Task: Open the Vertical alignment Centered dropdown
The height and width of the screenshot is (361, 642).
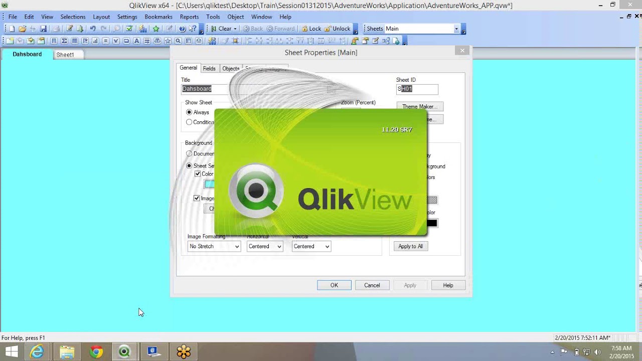Action: (x=311, y=246)
